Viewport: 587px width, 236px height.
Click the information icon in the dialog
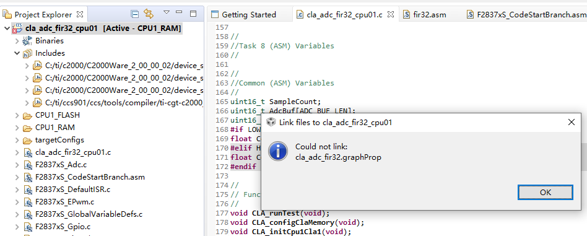click(x=278, y=151)
